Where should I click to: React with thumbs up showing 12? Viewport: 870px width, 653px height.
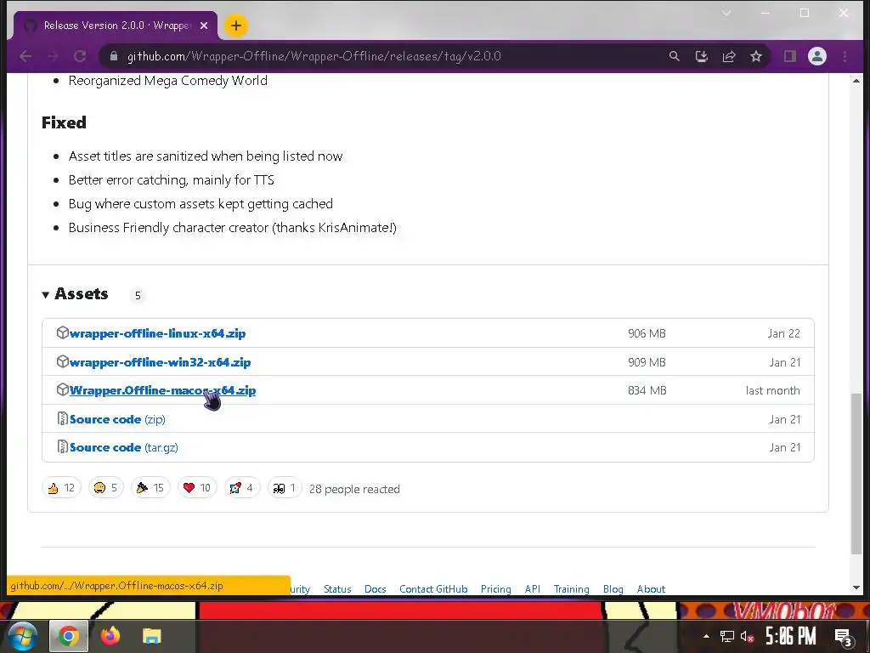(61, 487)
